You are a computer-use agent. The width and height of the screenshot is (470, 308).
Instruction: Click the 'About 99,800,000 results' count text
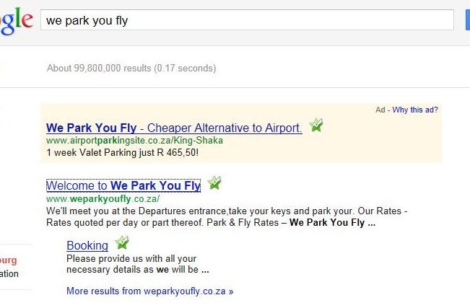(x=131, y=69)
